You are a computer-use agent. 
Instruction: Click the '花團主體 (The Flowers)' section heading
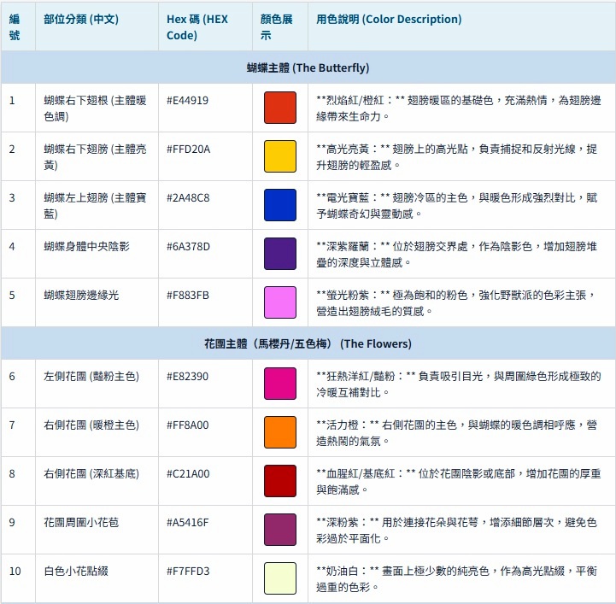[x=308, y=343]
